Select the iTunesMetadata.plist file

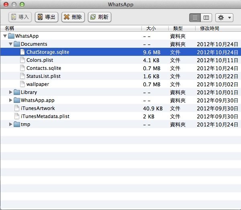(42, 116)
